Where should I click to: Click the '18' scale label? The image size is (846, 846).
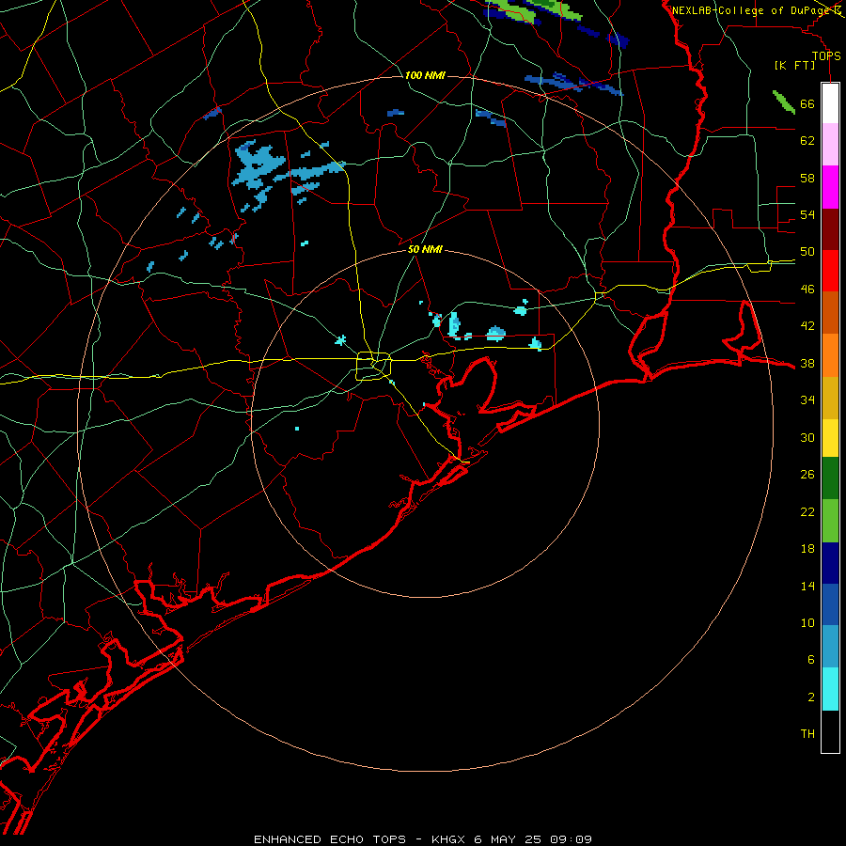[807, 549]
